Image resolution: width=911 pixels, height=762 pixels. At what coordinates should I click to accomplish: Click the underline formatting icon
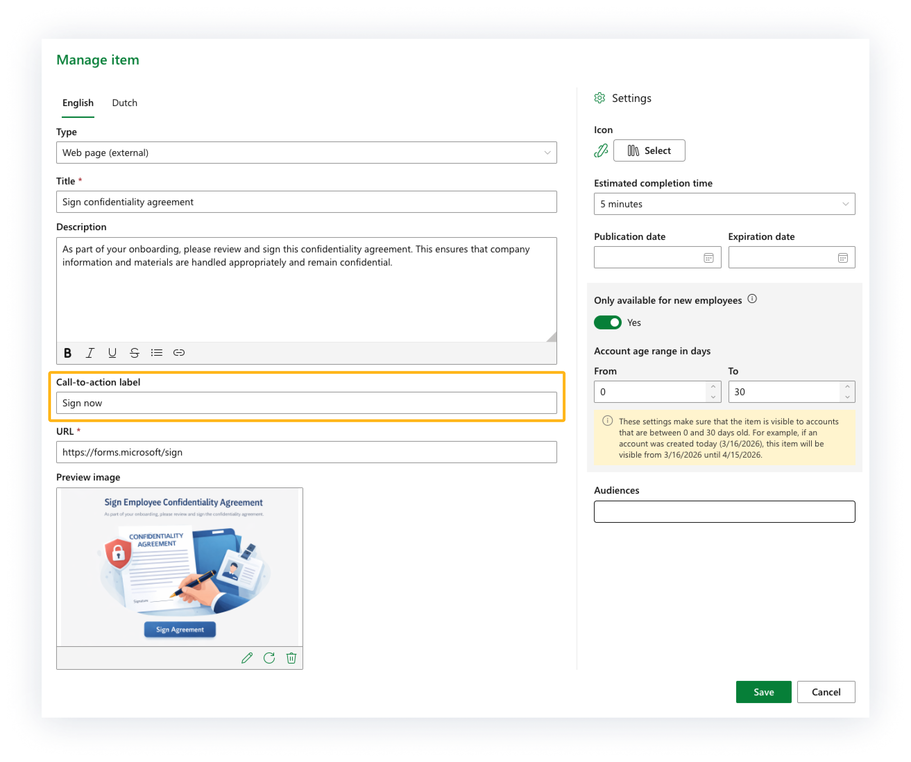coord(112,353)
